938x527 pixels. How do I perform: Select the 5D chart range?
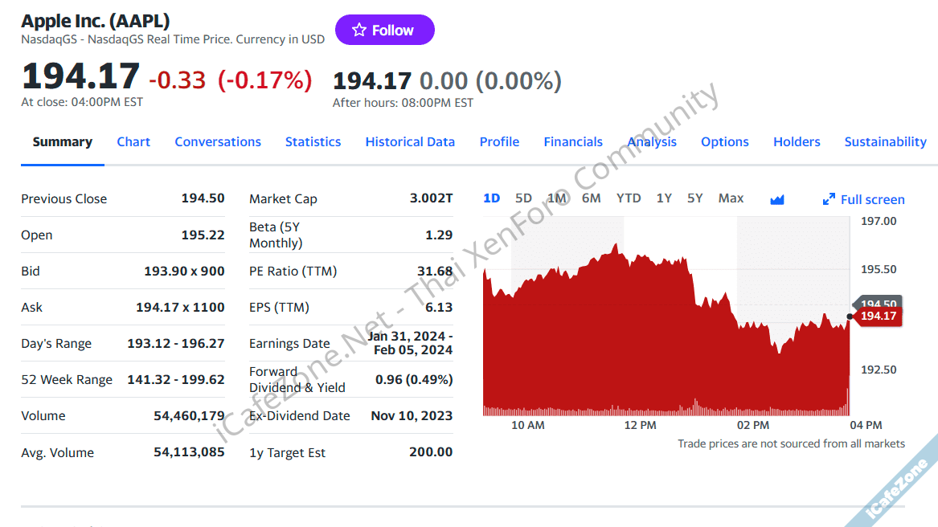[523, 198]
